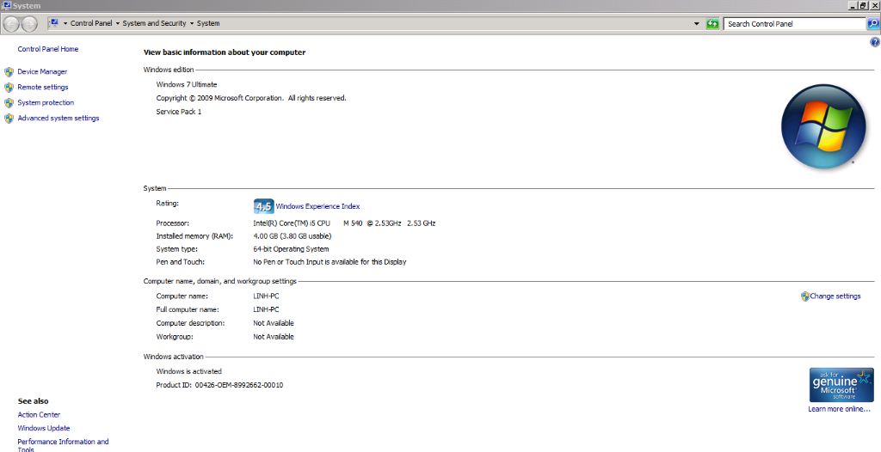This screenshot has height=452, width=881.
Task: Click the Not Available Workgroup value
Action: coord(274,337)
